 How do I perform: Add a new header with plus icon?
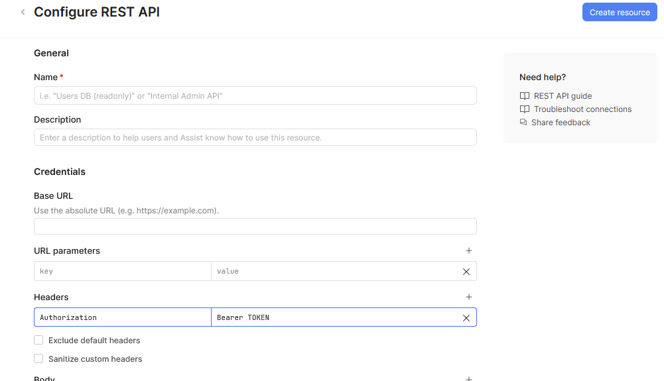469,297
